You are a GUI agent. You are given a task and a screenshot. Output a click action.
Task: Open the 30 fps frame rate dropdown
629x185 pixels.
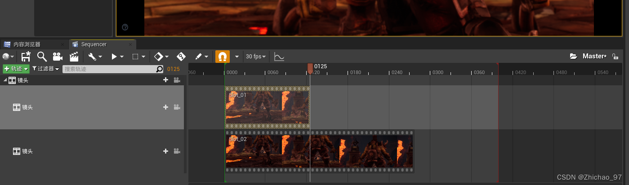click(256, 57)
